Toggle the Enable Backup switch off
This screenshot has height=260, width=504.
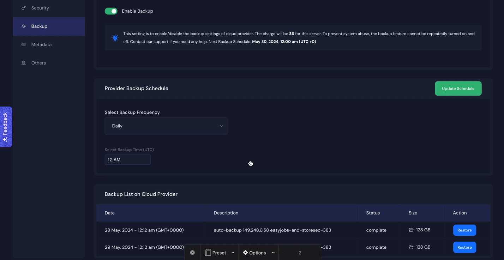(x=111, y=11)
